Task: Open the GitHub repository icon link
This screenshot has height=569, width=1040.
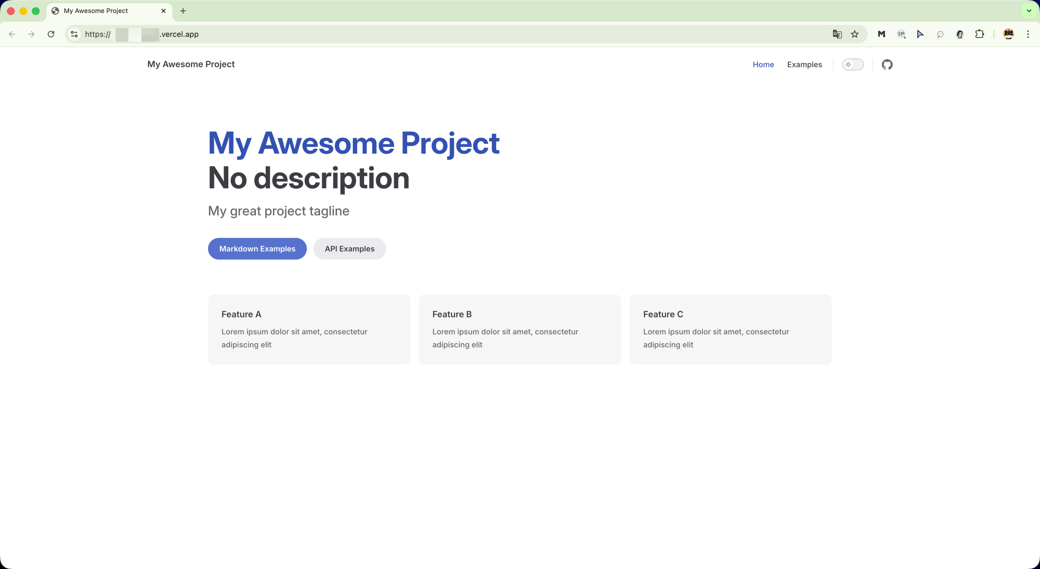Action: (x=887, y=65)
